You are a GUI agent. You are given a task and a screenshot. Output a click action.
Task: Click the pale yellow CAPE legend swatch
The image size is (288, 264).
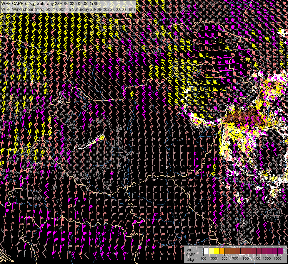[212, 251]
